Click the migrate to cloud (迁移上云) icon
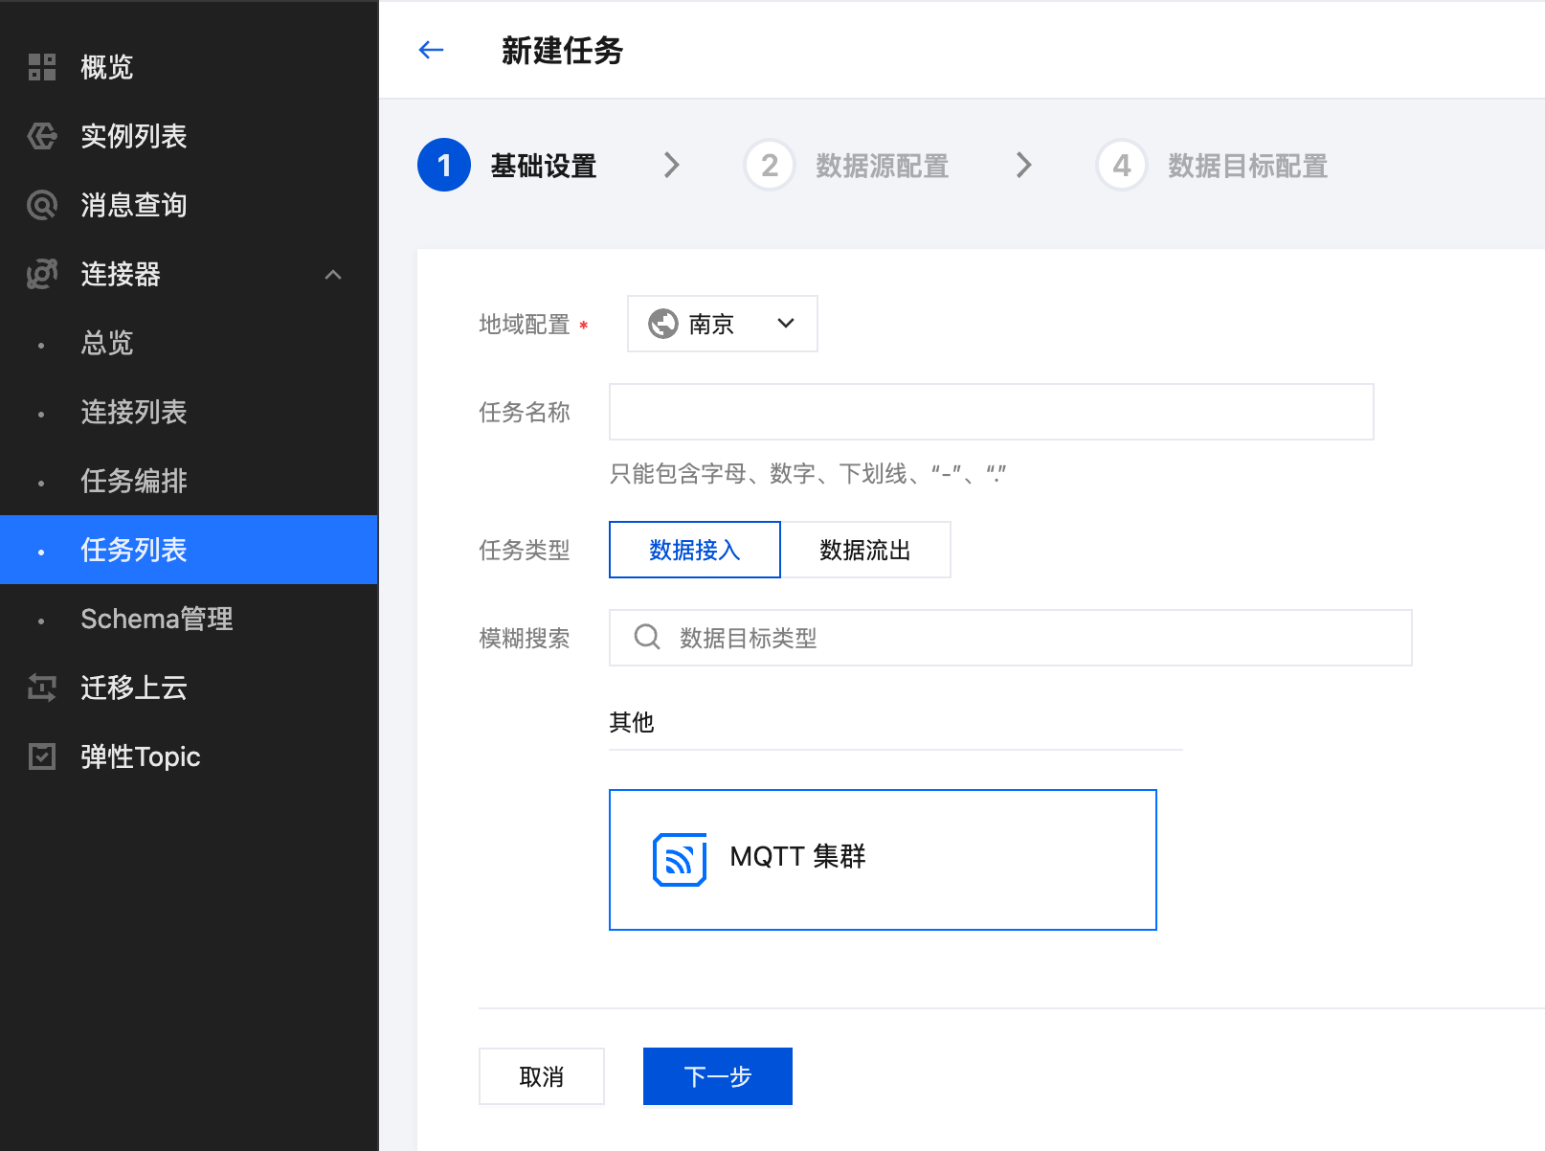Image resolution: width=1545 pixels, height=1151 pixels. click(x=42, y=688)
